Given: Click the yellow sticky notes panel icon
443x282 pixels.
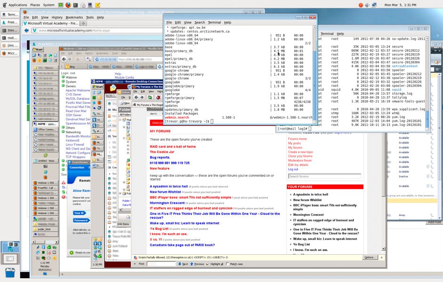Looking at the screenshot, I should coord(98,5).
